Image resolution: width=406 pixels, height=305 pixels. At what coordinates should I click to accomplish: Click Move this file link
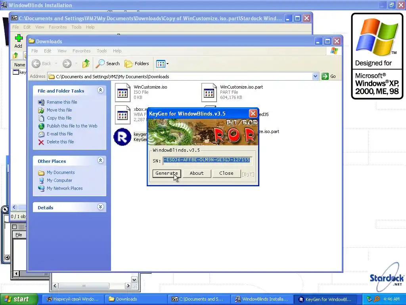click(x=59, y=110)
